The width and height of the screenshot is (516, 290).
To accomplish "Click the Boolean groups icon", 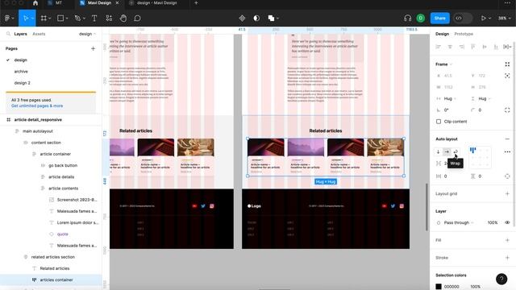I will [271, 19].
